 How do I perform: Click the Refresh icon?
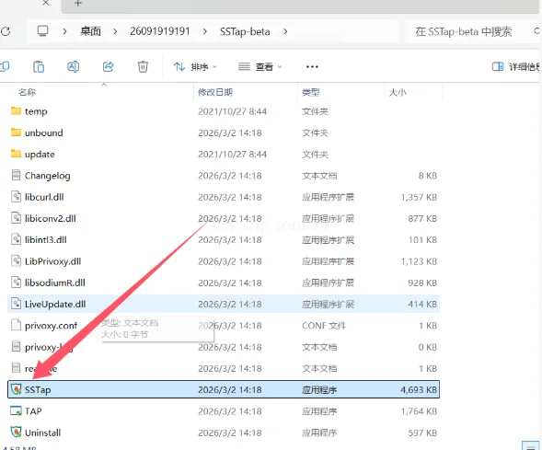point(6,31)
